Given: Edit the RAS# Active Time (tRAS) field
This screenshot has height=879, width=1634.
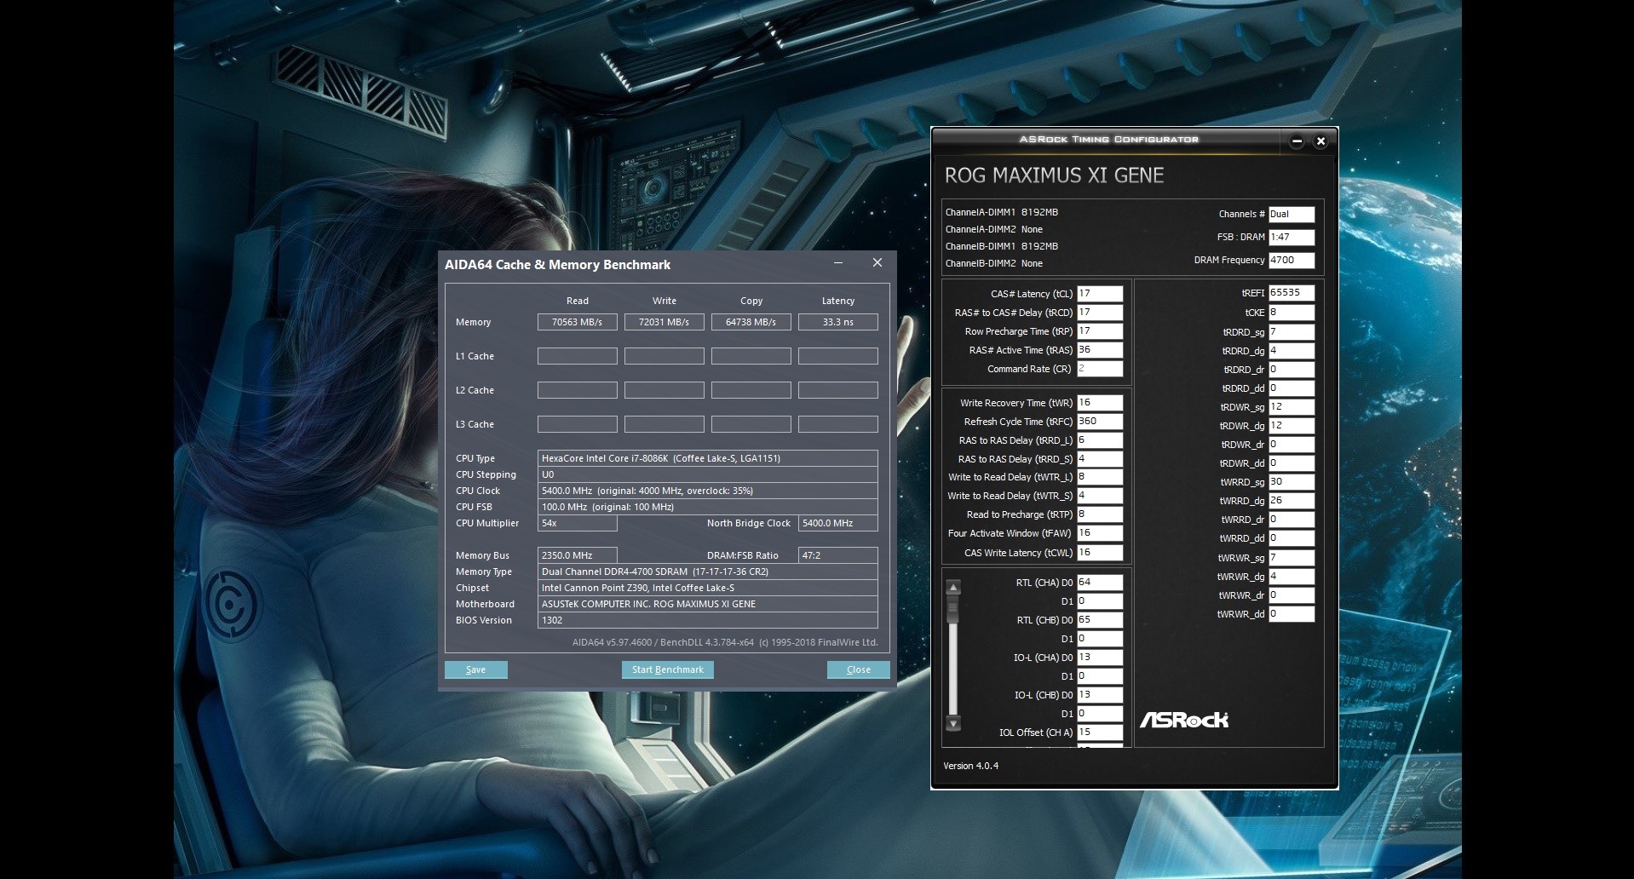Looking at the screenshot, I should pyautogui.click(x=1100, y=350).
